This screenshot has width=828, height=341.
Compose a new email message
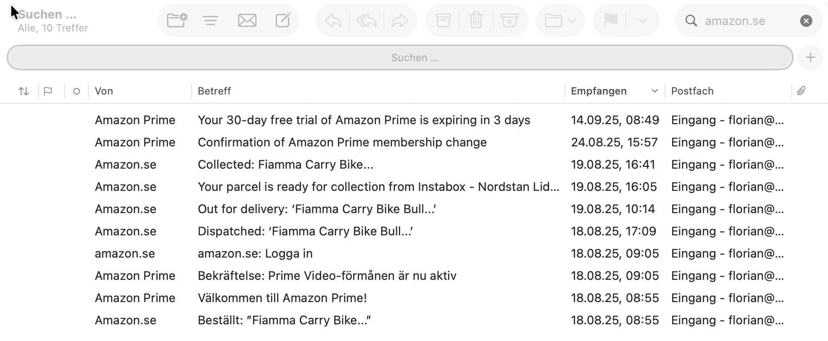point(283,20)
